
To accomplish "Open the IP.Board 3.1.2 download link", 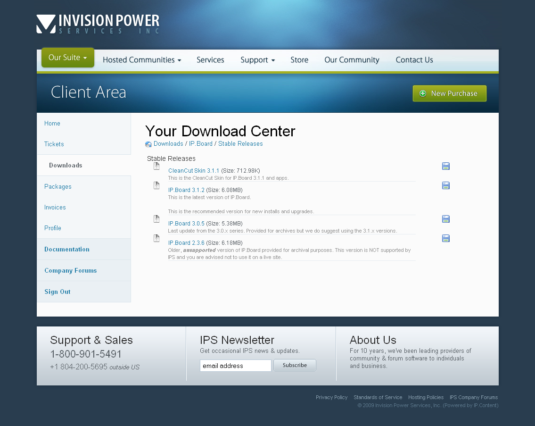I will (x=186, y=190).
